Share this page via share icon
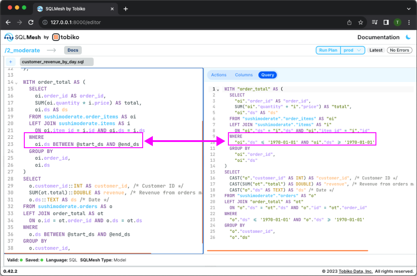This screenshot has width=417, height=276. coord(349,22)
